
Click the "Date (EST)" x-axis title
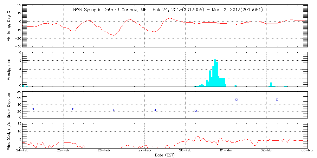pyautogui.click(x=165, y=155)
